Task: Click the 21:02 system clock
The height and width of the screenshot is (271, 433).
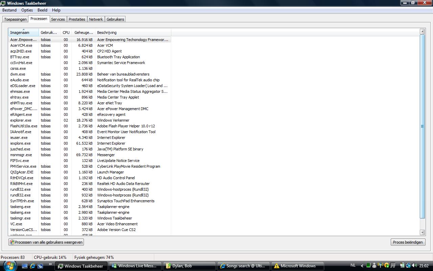Action: [424, 266]
